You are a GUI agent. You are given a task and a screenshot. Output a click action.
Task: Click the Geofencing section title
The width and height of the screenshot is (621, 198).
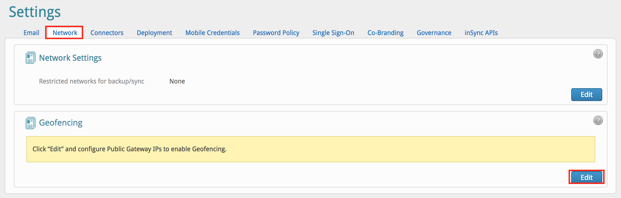(x=61, y=123)
